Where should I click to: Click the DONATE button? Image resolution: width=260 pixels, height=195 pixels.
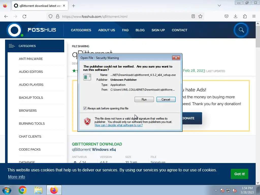pos(192,118)
